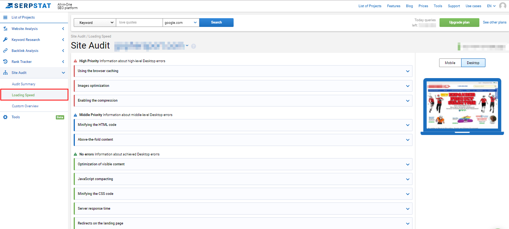Image resolution: width=509 pixels, height=229 pixels.
Task: Click the Site Audit hierarchy icon
Action: click(x=5, y=73)
